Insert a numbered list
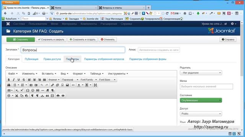Image resolution: width=245 pixels, height=137 pixels. coord(23,85)
